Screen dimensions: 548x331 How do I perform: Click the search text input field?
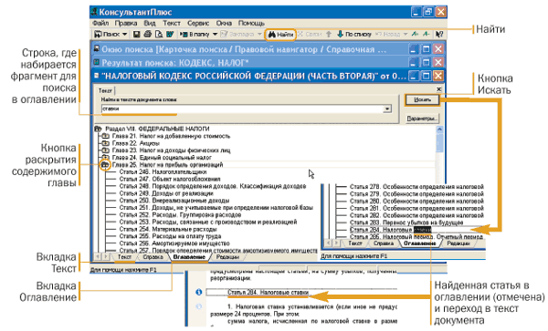(242, 109)
